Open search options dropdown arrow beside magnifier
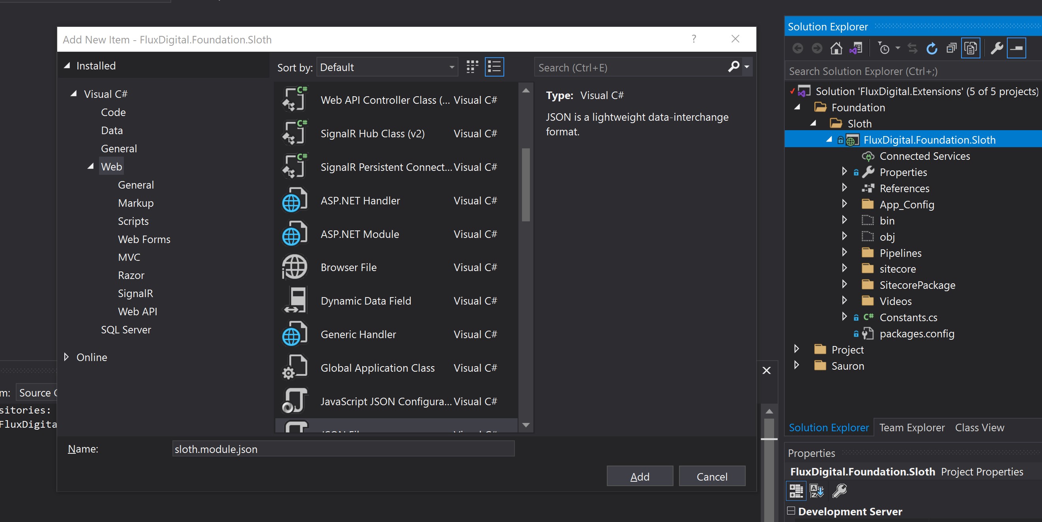Screen dimensions: 1042x522 tap(747, 67)
